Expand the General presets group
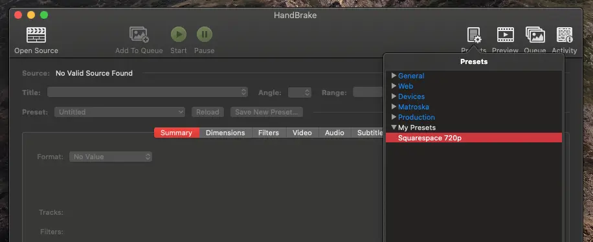 (394, 75)
